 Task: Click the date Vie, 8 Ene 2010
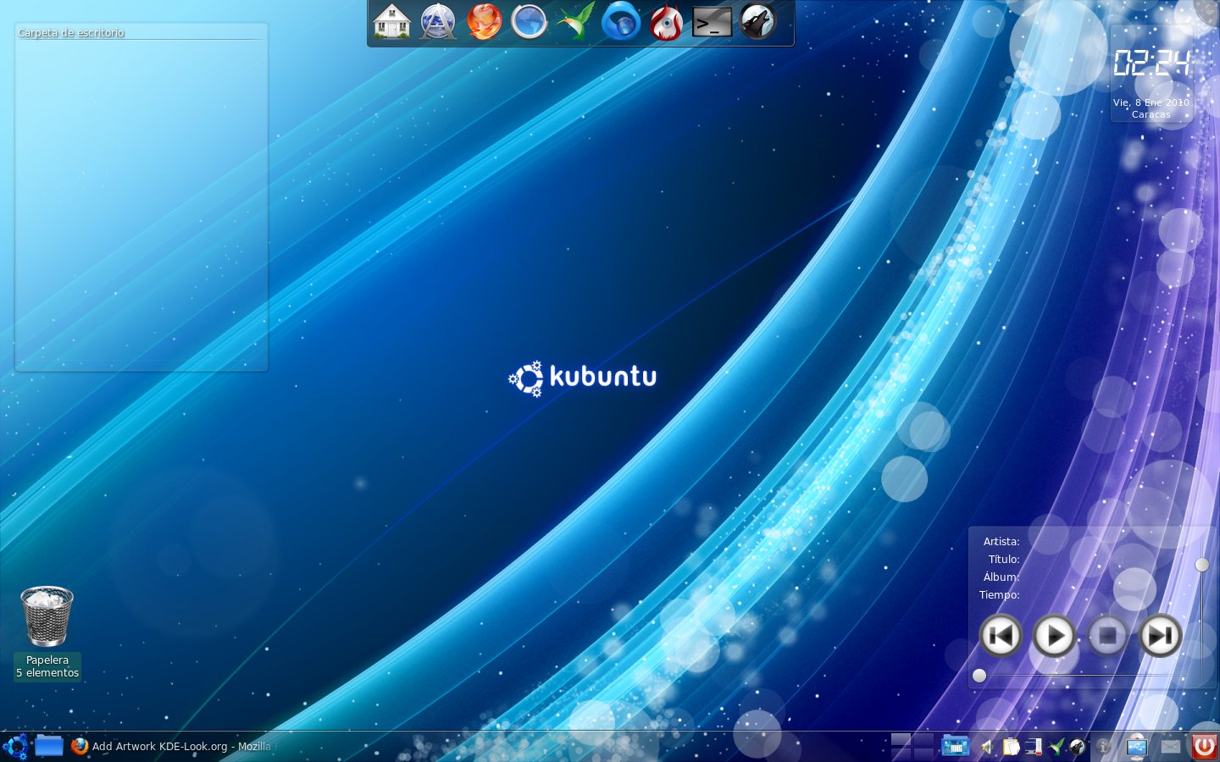1151,102
